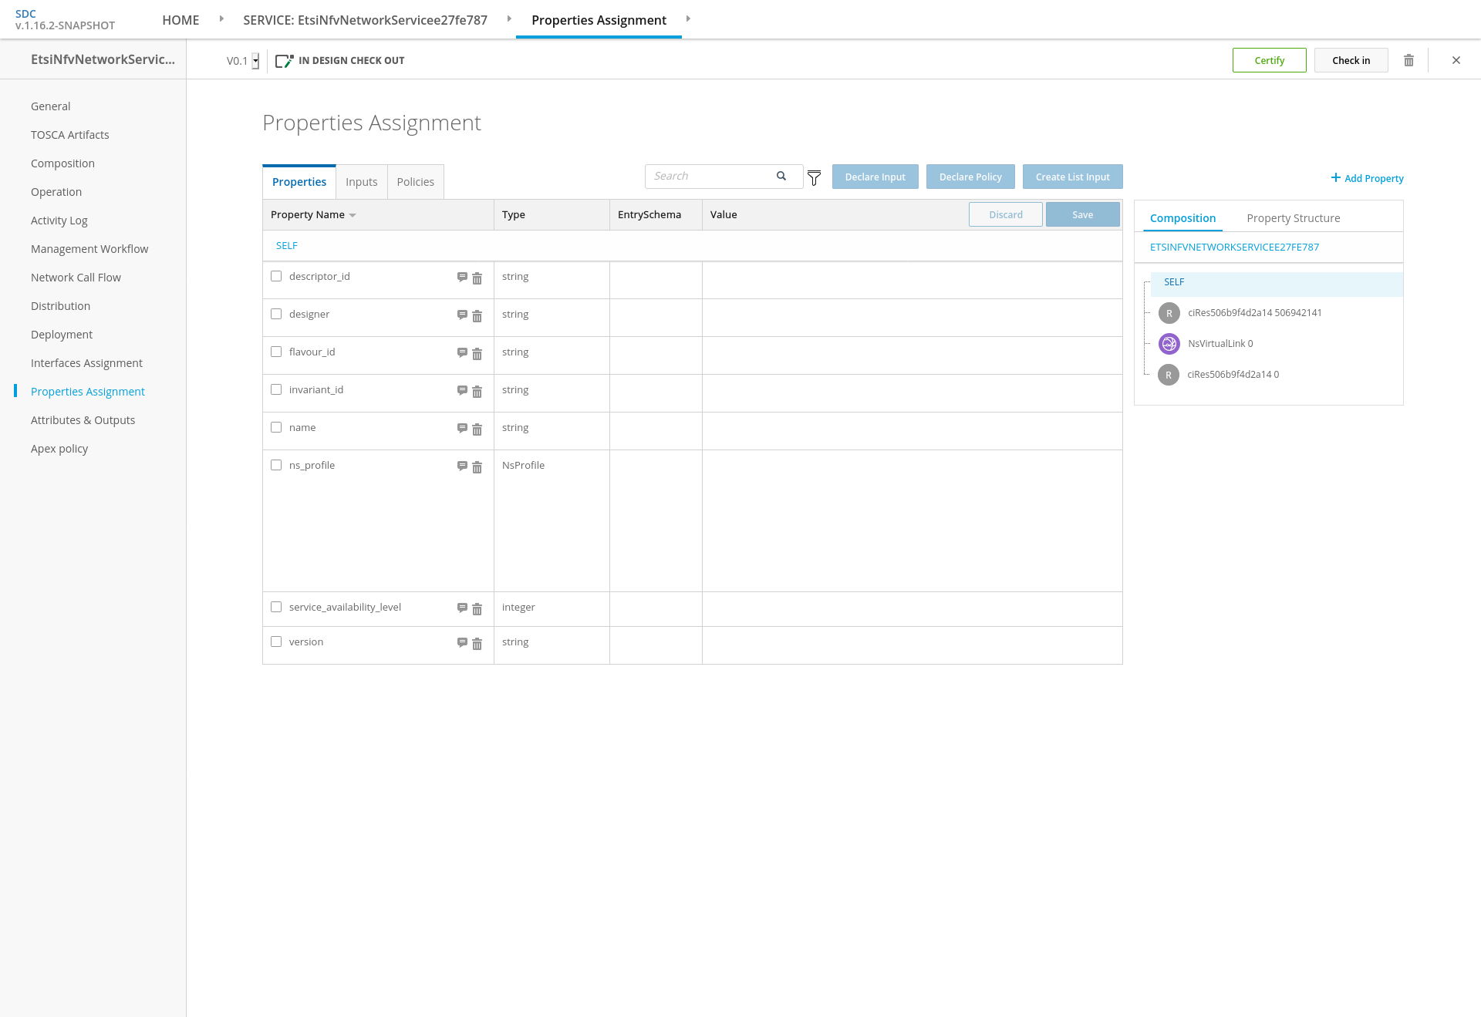Viewport: 1481px width, 1017px height.
Task: Switch to the Inputs tab
Action: pyautogui.click(x=361, y=182)
